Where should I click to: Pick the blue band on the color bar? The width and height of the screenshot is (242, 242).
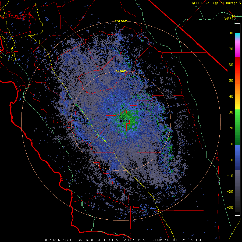coord(237,157)
